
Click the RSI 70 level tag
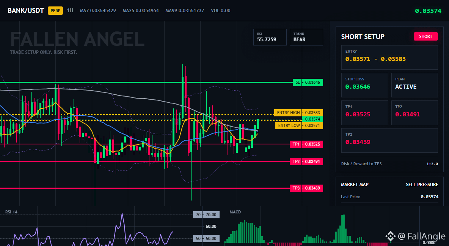(206, 215)
